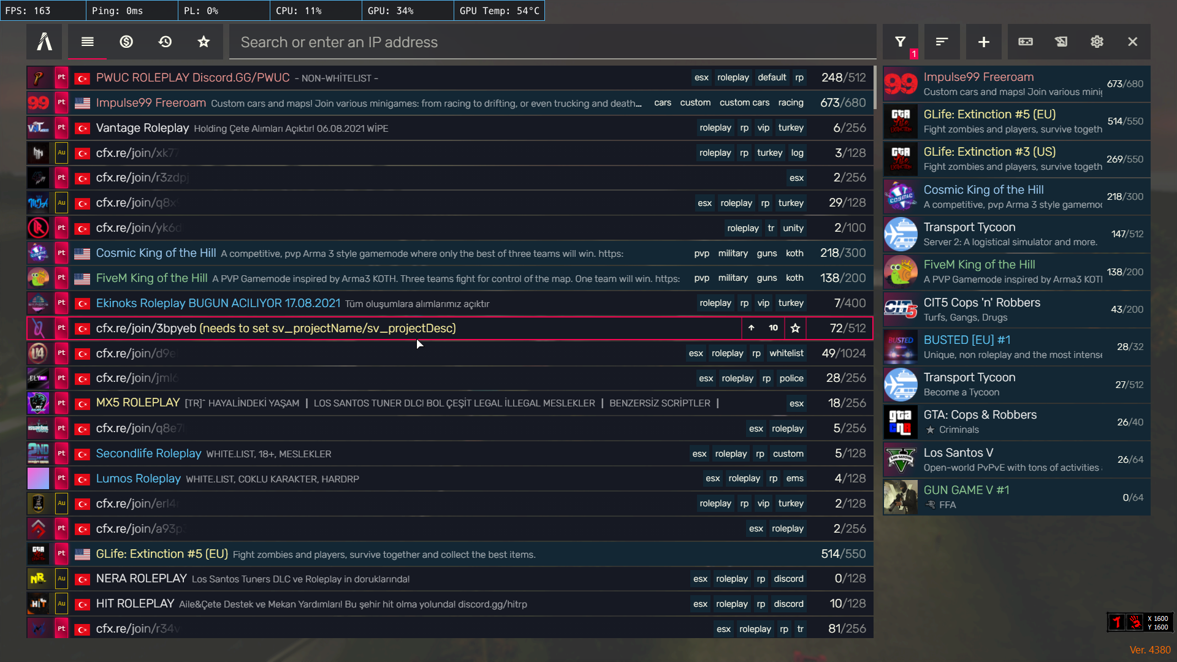Open the history tab
The height and width of the screenshot is (662, 1177).
[165, 42]
